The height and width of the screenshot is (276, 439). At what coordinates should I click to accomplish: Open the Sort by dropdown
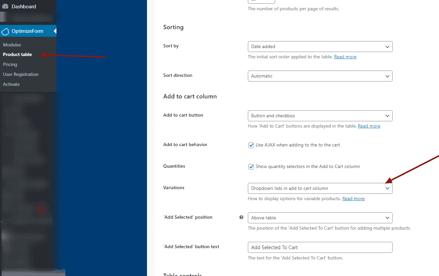point(320,47)
